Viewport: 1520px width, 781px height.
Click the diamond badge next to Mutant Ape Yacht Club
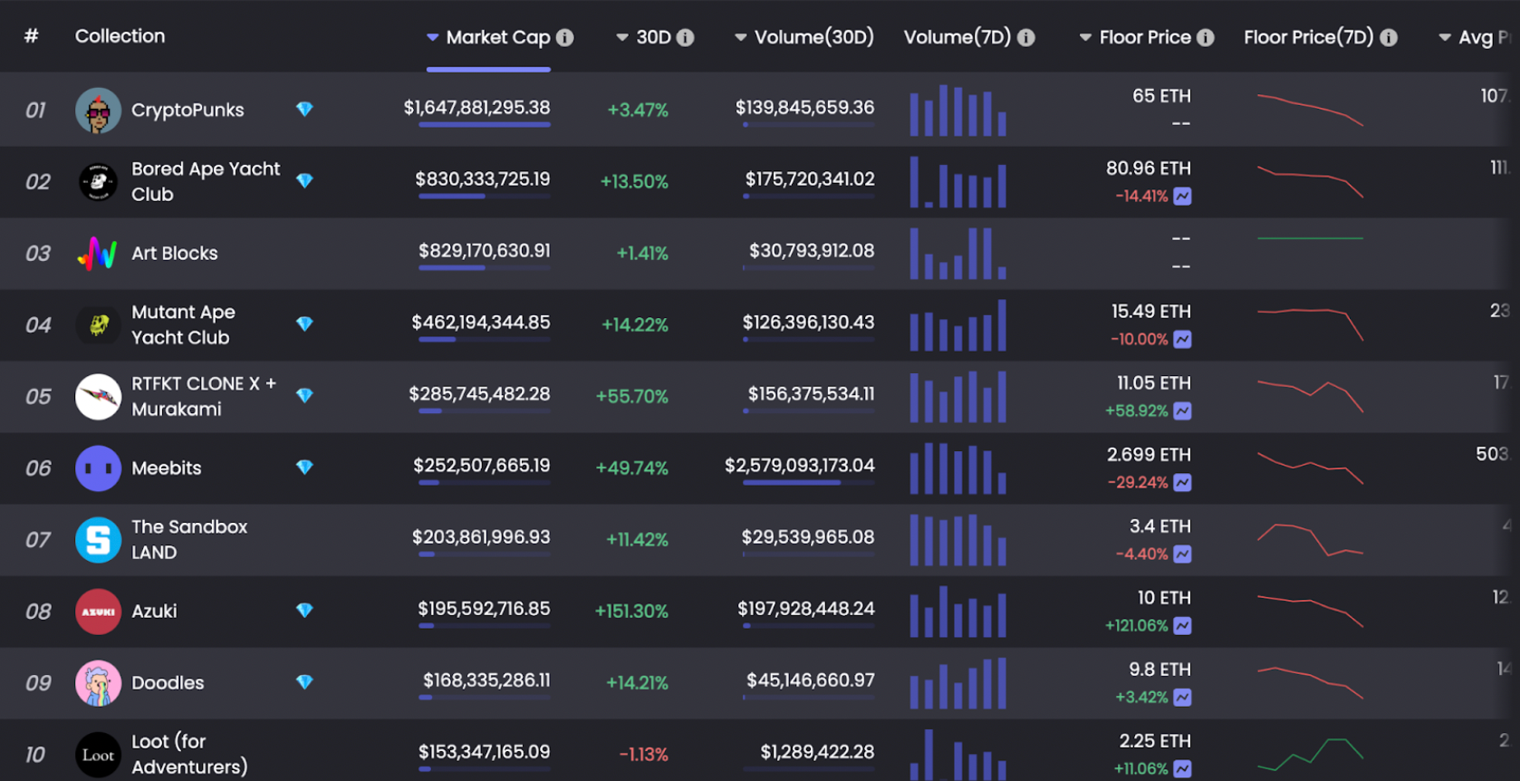tap(304, 324)
